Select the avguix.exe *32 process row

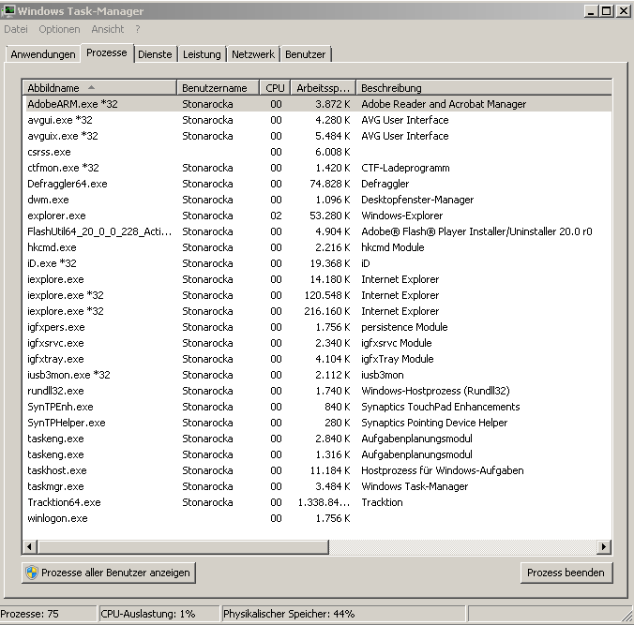point(317,136)
